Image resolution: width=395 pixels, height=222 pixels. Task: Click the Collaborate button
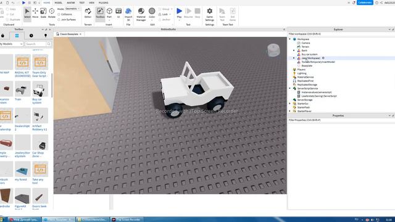coord(365,2)
